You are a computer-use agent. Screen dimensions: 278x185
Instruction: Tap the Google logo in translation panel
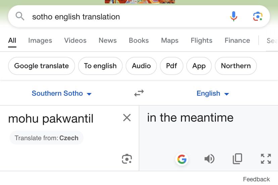182,159
